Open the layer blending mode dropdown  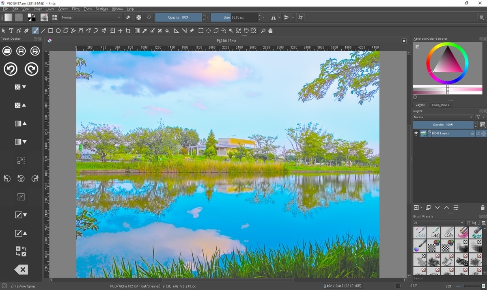pos(443,117)
